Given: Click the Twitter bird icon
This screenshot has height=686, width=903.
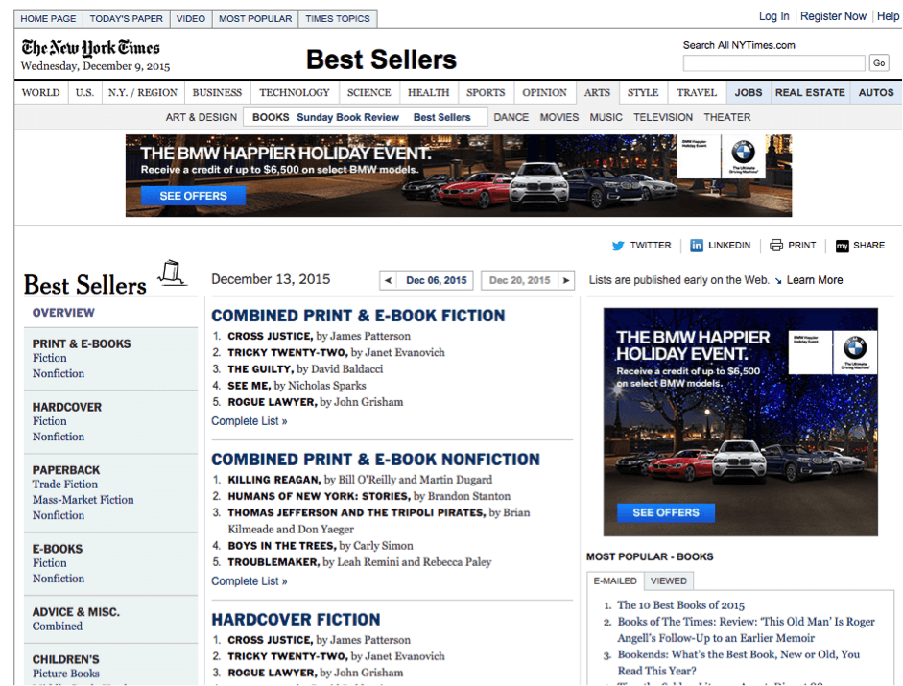Looking at the screenshot, I should (x=618, y=246).
